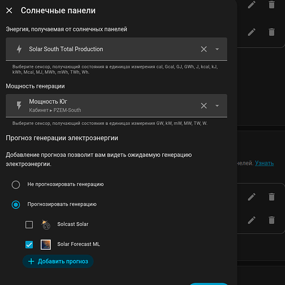Screen dimensions: 285x285
Task: Click the second pencil edit icon
Action: (x=251, y=32)
